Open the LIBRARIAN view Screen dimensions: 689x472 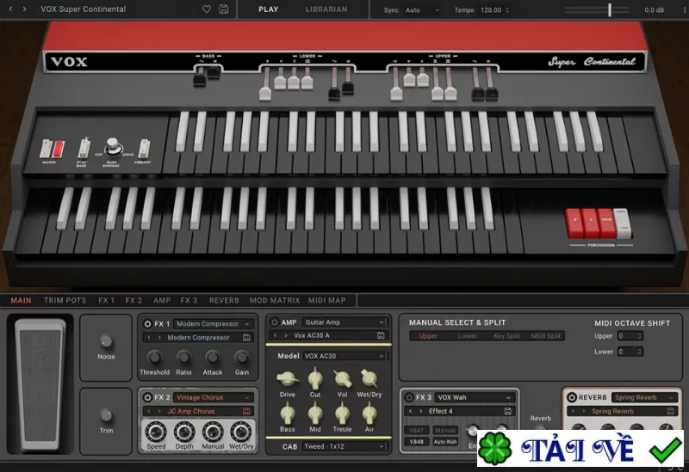pyautogui.click(x=326, y=9)
